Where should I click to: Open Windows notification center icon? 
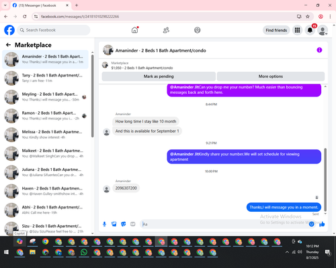pos(328,253)
